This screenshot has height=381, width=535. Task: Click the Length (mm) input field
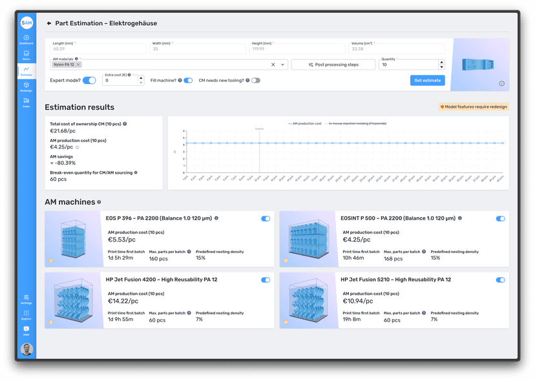pyautogui.click(x=98, y=48)
